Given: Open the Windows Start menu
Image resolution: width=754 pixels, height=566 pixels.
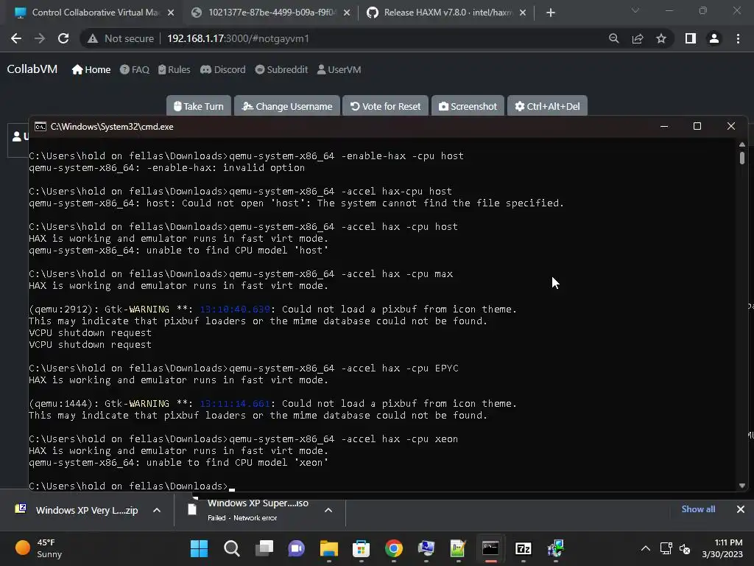Looking at the screenshot, I should (x=199, y=548).
